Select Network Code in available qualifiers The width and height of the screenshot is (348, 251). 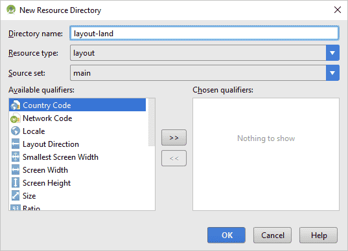pos(78,118)
